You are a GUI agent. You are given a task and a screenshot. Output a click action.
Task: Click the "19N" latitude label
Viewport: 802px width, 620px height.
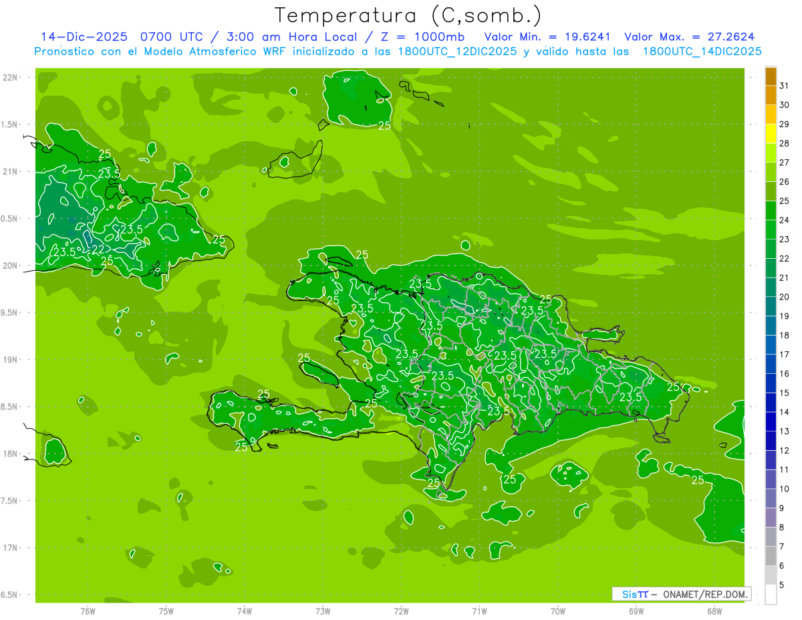(x=11, y=360)
